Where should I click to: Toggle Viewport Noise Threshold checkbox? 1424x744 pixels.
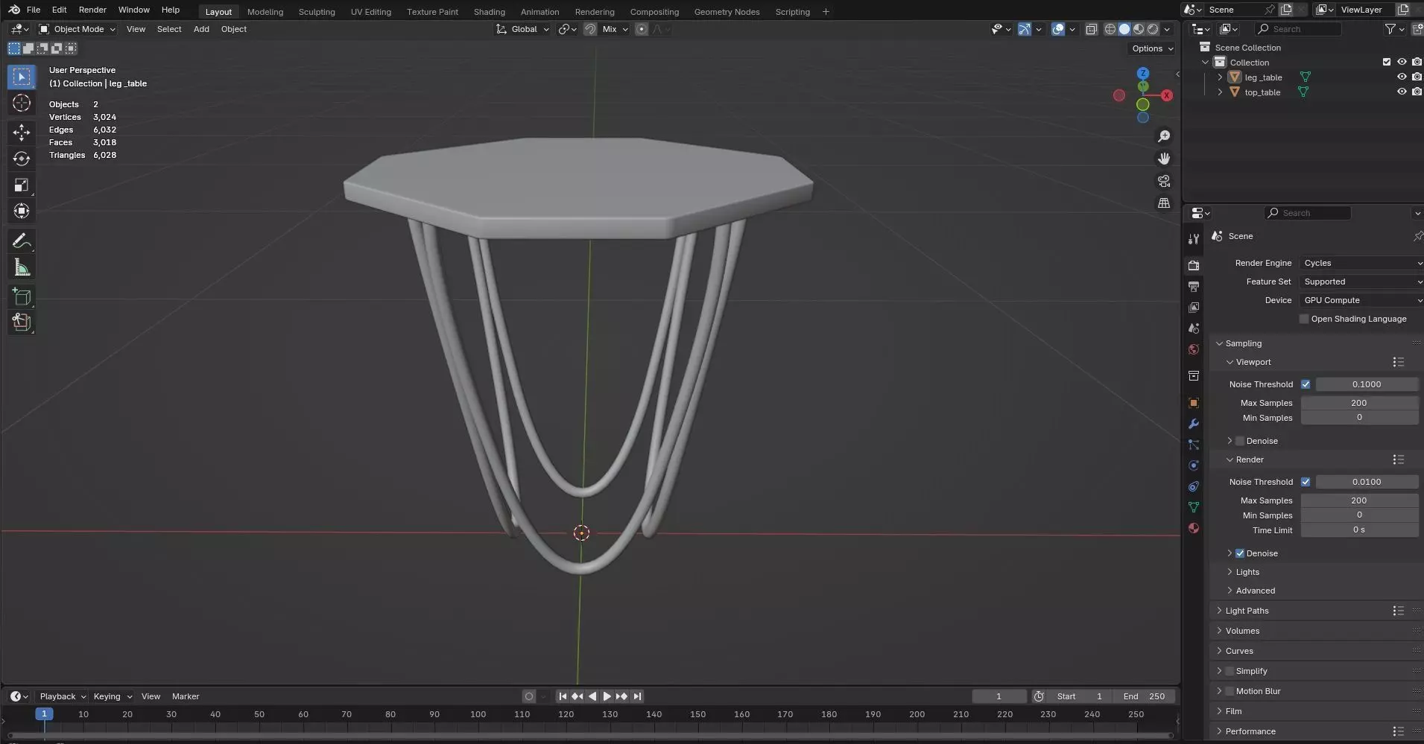(1306, 384)
